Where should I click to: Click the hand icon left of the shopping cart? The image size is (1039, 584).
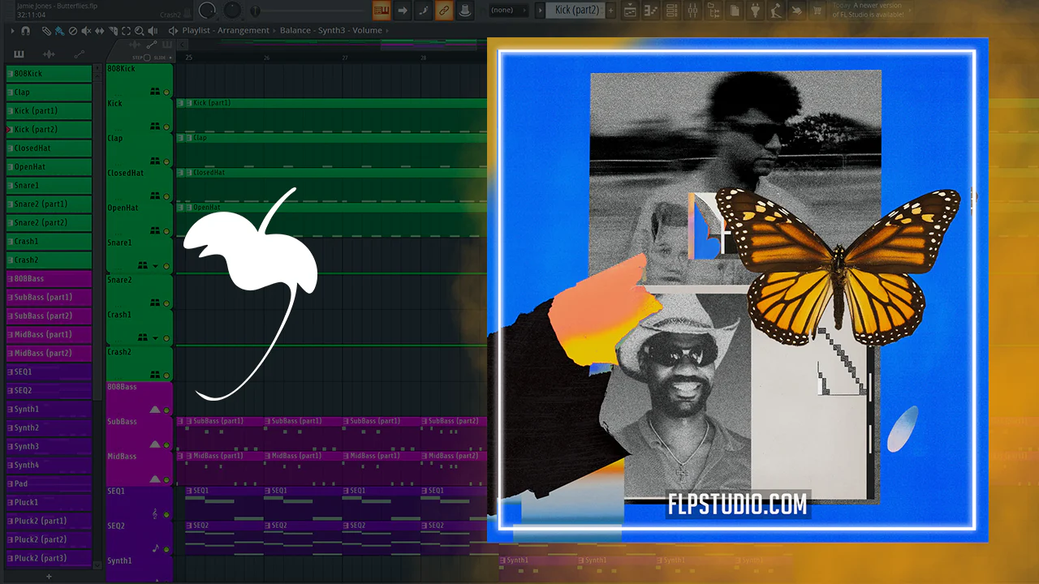point(797,11)
